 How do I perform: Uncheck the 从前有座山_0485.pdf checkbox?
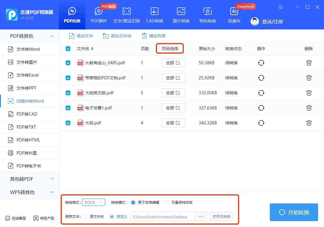(x=68, y=63)
